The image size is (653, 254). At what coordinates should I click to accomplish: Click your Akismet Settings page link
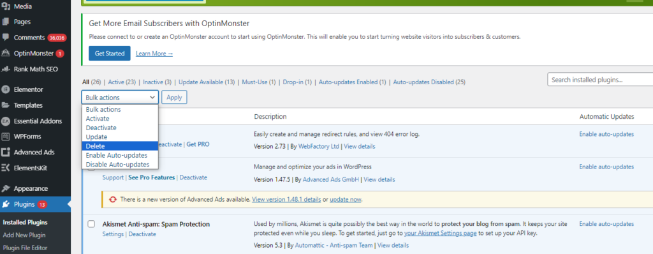tap(440, 233)
